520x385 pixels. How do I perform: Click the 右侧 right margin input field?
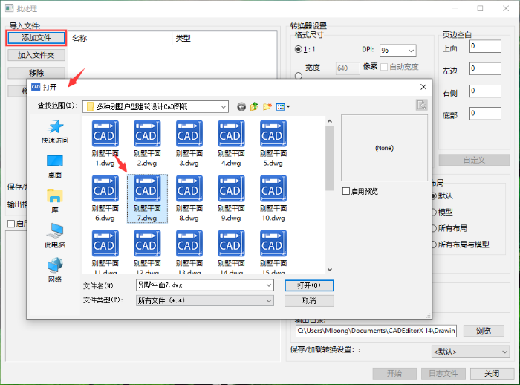click(x=485, y=91)
